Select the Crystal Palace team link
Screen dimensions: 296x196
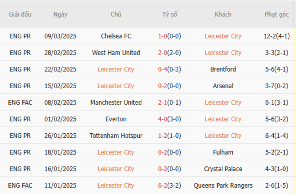tap(223, 169)
